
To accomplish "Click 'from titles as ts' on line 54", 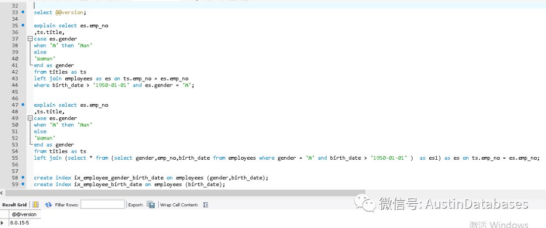I will [x=60, y=151].
